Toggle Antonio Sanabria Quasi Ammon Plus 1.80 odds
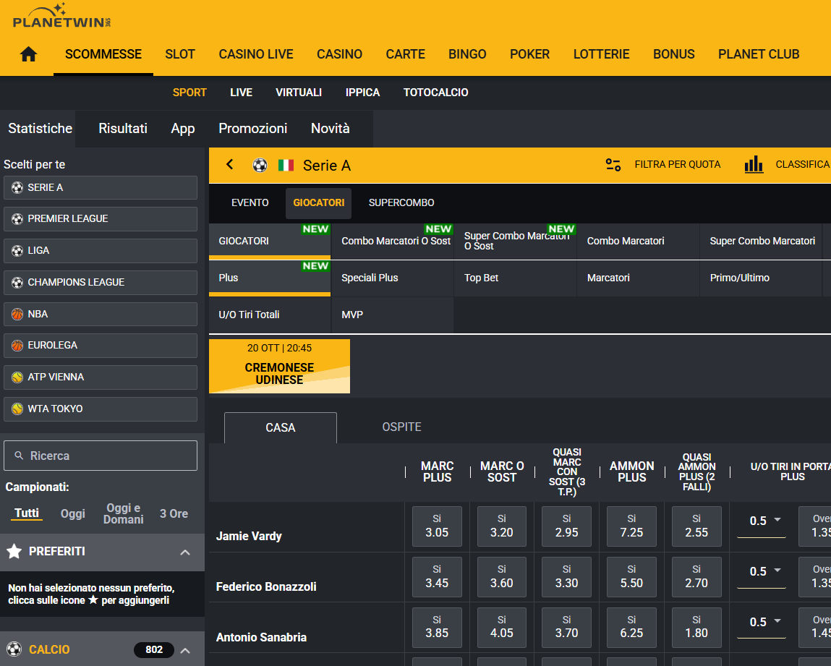 (696, 627)
